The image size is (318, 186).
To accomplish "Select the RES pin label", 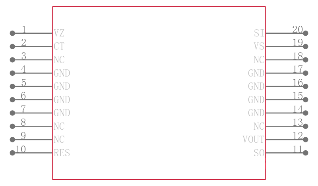I will (62, 153).
